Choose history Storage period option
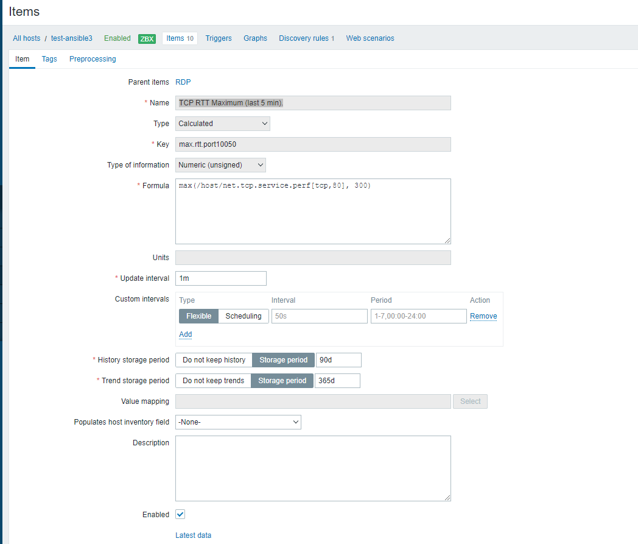Screen dimensions: 638x544 pos(283,360)
